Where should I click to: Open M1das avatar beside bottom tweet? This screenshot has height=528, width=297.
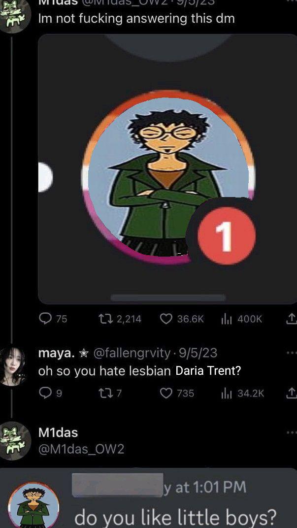tap(15, 440)
